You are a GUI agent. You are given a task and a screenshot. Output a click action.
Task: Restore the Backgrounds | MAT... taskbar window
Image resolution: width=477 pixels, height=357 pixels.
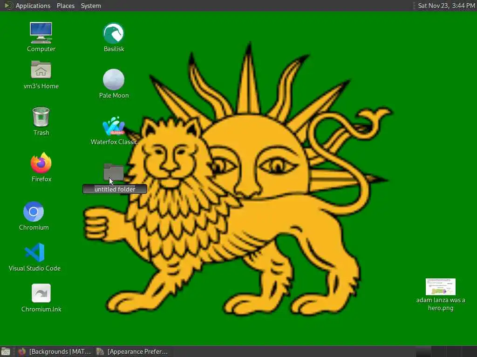pyautogui.click(x=55, y=351)
